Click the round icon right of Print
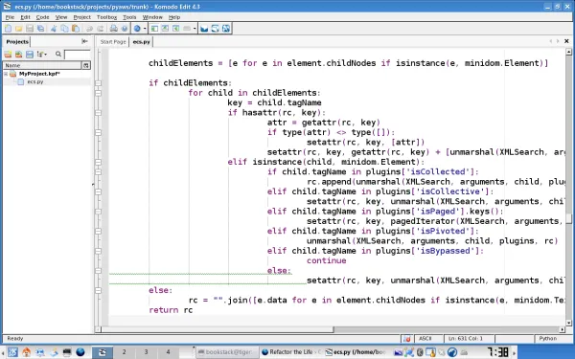The height and width of the screenshot is (359, 575). (x=125, y=29)
